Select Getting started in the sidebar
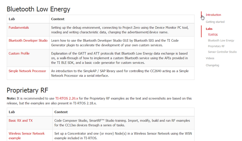This screenshot has height=141, width=242. click(215, 22)
